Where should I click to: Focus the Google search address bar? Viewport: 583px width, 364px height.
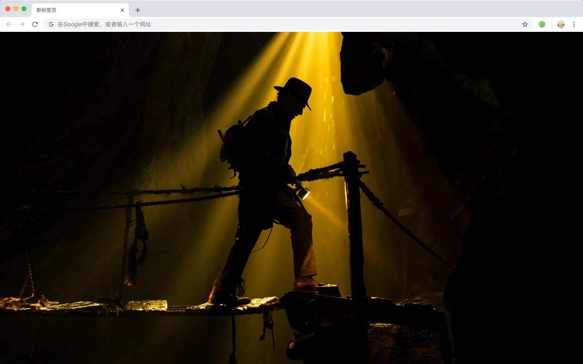tap(288, 24)
